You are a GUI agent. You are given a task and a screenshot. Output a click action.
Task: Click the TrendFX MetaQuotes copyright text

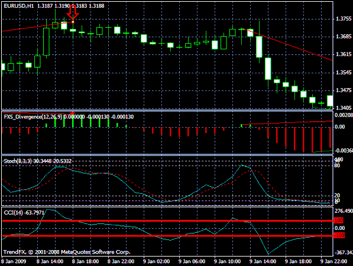pyautogui.click(x=67, y=252)
